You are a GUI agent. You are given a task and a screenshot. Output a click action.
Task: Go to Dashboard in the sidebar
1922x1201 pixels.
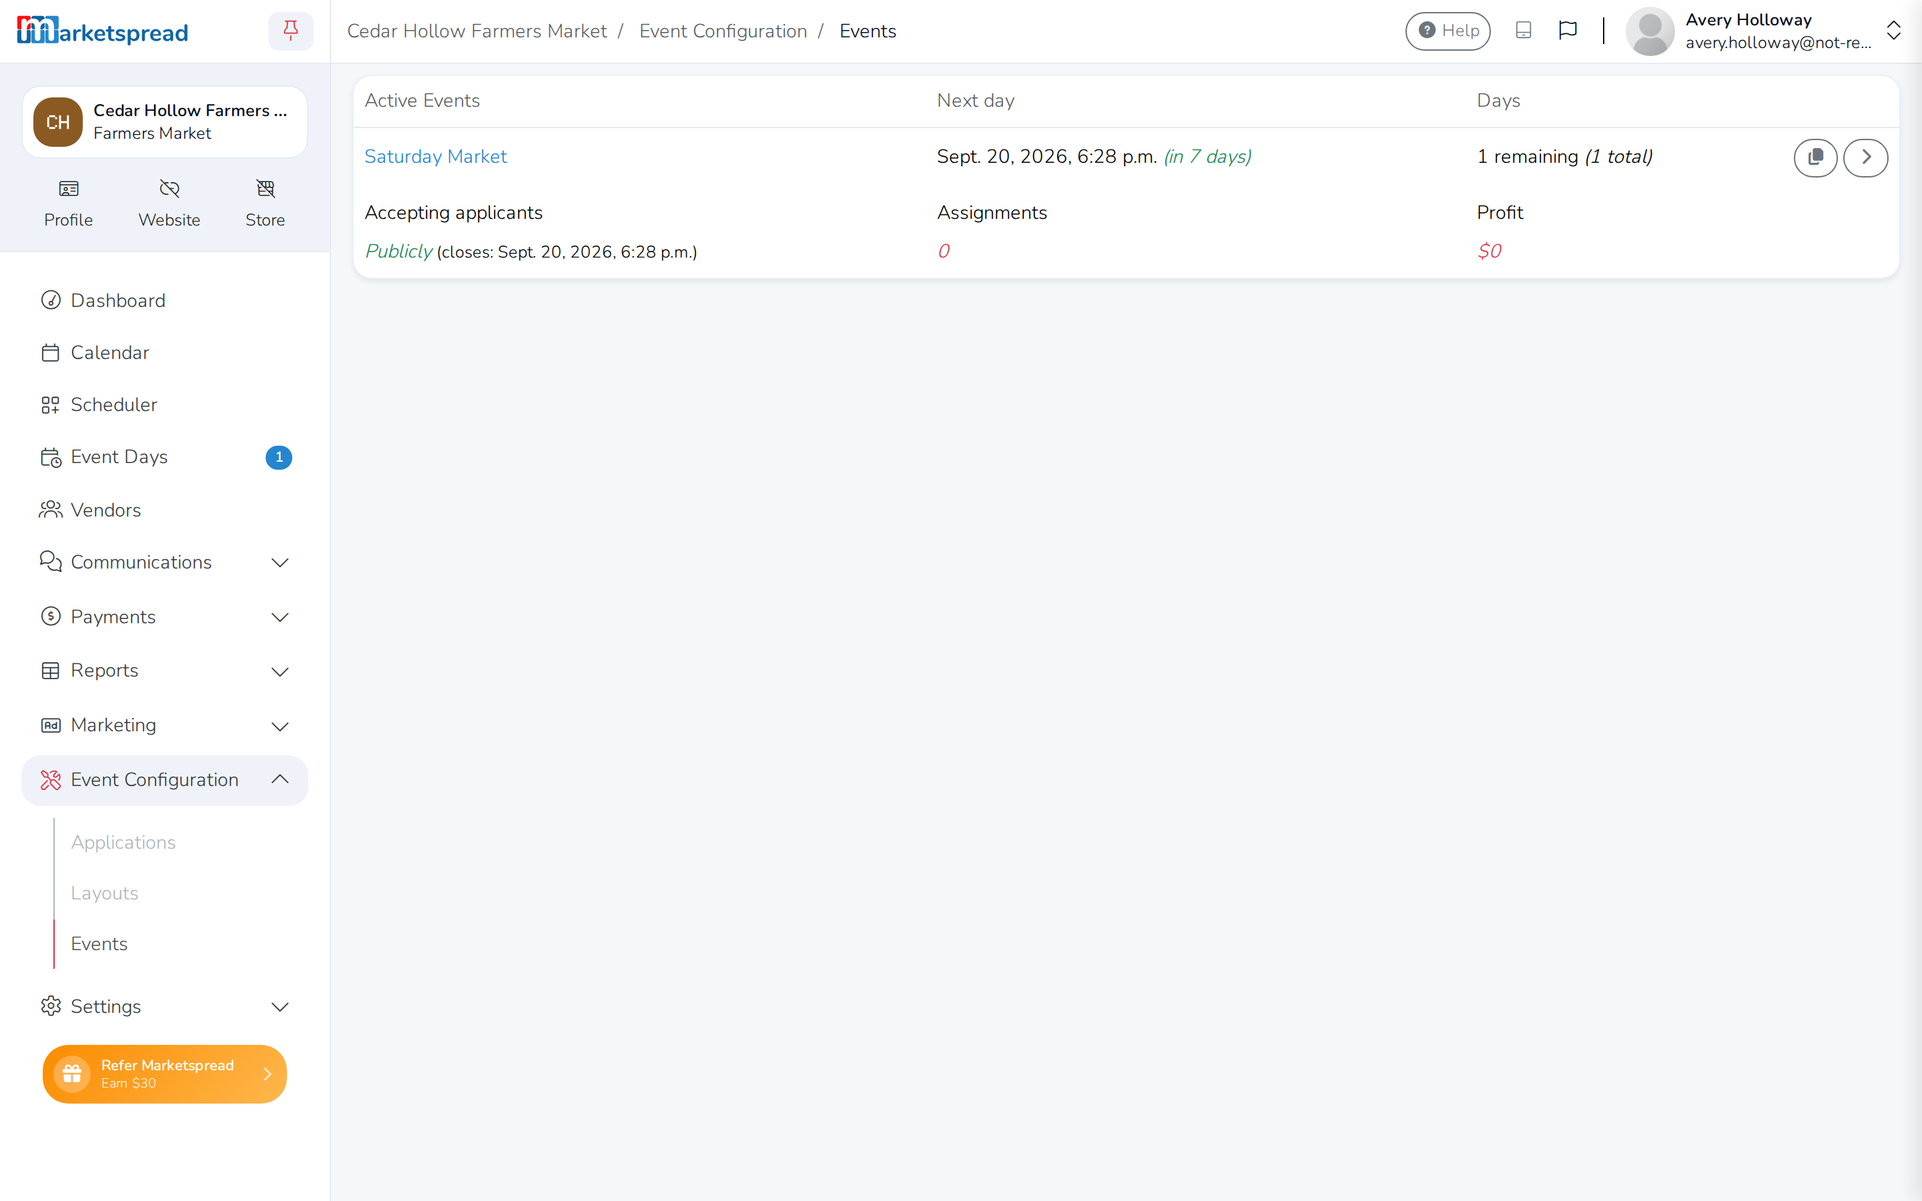point(164,300)
